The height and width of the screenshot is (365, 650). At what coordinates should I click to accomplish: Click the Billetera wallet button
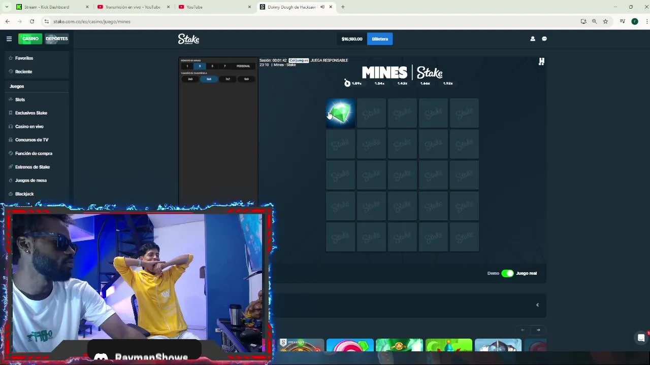click(x=380, y=39)
